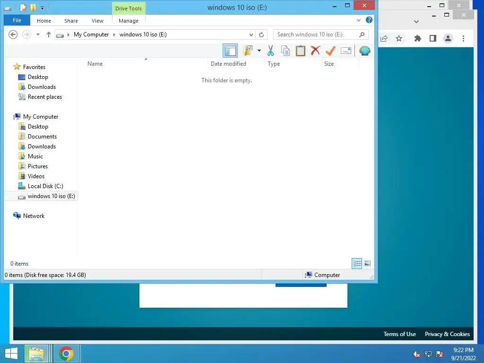The height and width of the screenshot is (363, 484).
Task: Click File Explorer on the taskbar
Action: pos(36,354)
